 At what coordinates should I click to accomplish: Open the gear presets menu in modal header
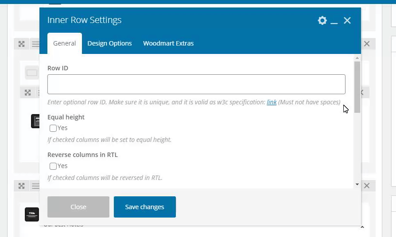(322, 20)
